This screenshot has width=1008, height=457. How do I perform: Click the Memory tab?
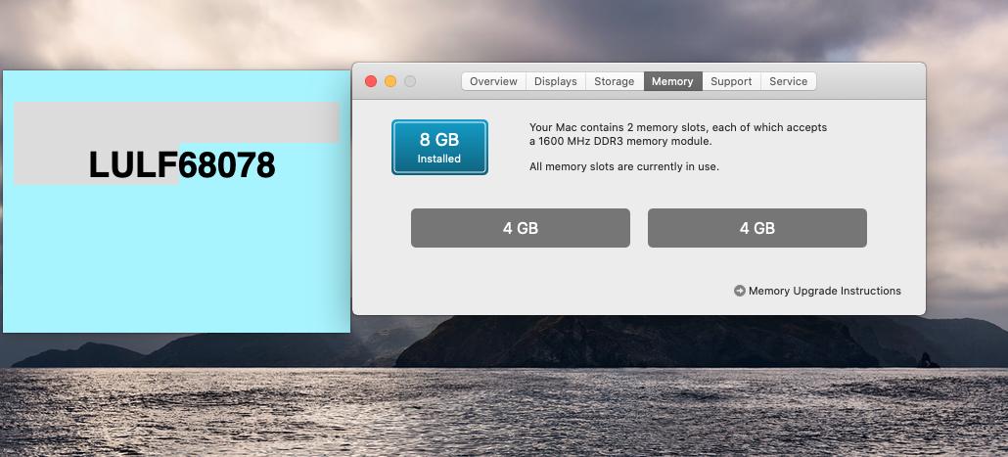(672, 81)
